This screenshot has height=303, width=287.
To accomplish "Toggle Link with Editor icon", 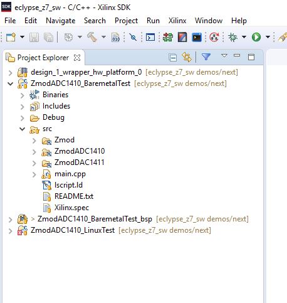I will coord(187,57).
